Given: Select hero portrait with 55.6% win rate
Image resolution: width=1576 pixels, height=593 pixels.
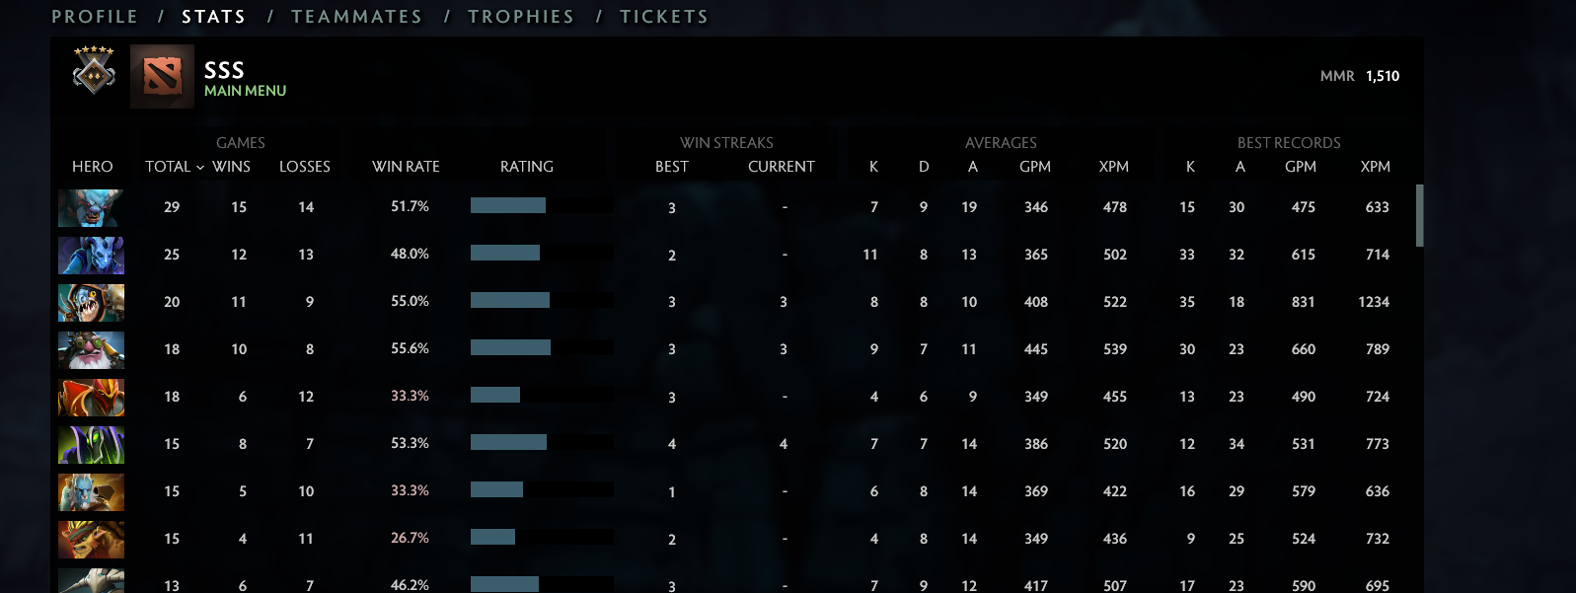Looking at the screenshot, I should tap(91, 349).
